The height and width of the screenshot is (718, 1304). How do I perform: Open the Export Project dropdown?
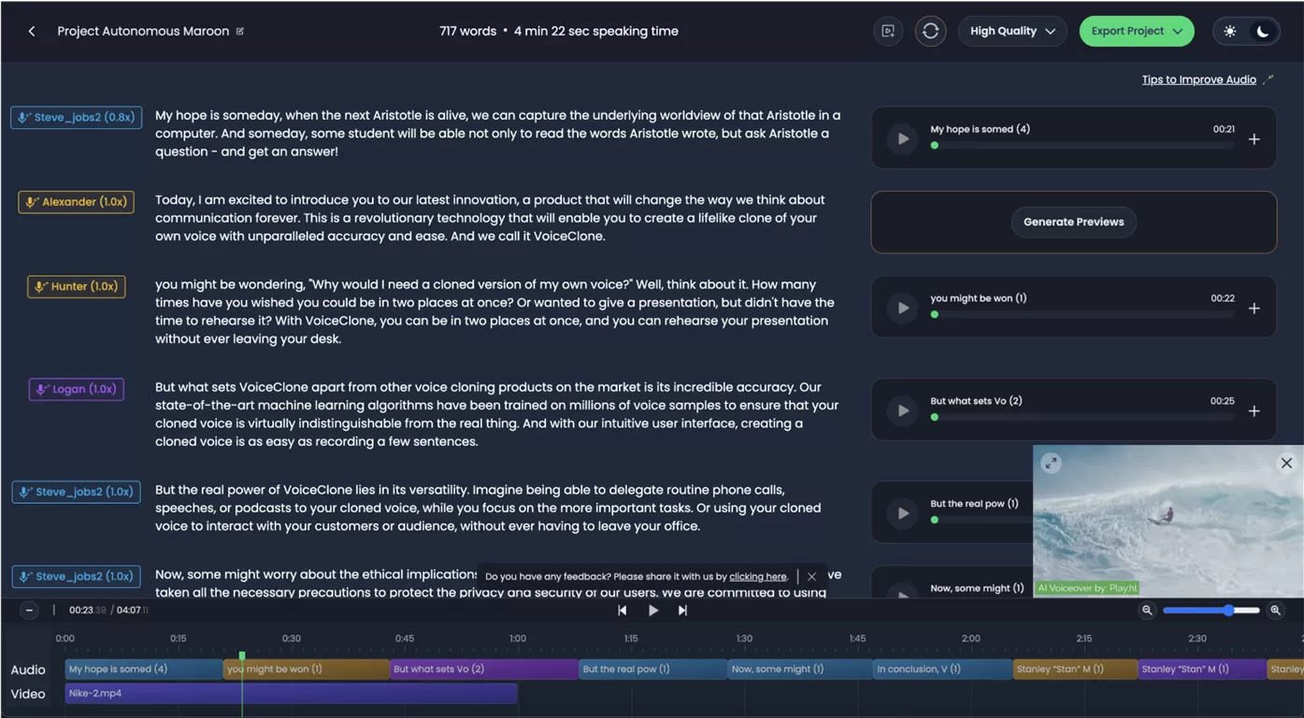1136,31
